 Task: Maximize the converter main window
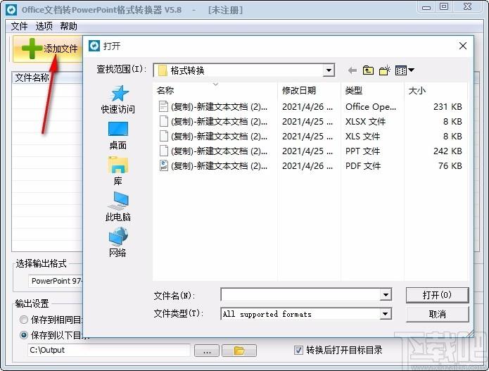pos(444,6)
